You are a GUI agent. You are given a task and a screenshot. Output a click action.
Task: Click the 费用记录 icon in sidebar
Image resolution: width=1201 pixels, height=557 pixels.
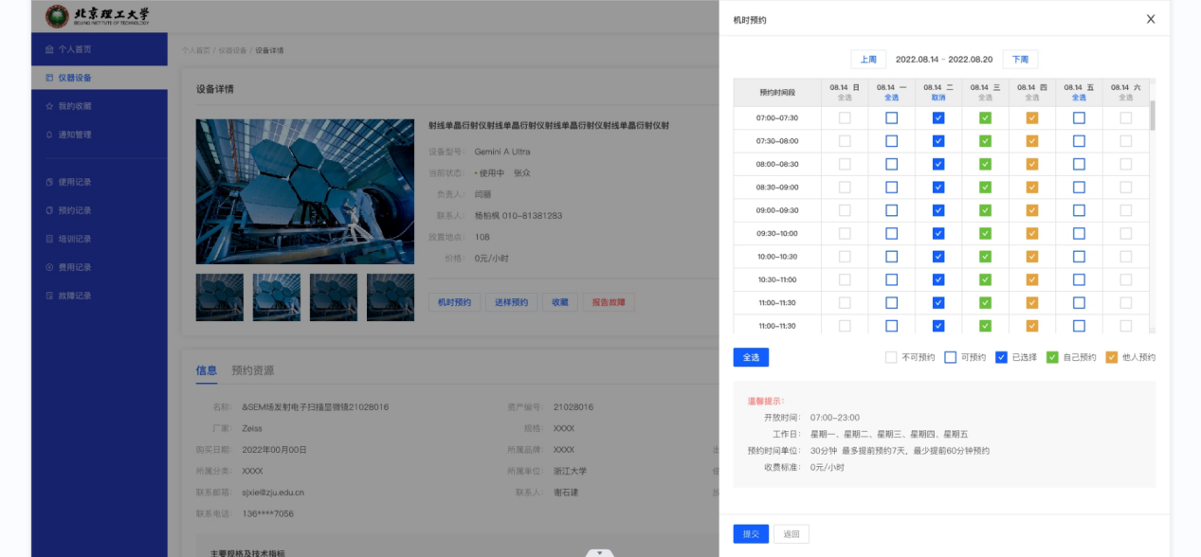tap(49, 267)
